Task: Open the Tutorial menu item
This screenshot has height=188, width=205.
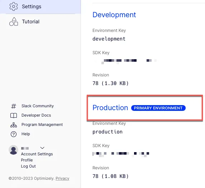Action: click(x=30, y=22)
